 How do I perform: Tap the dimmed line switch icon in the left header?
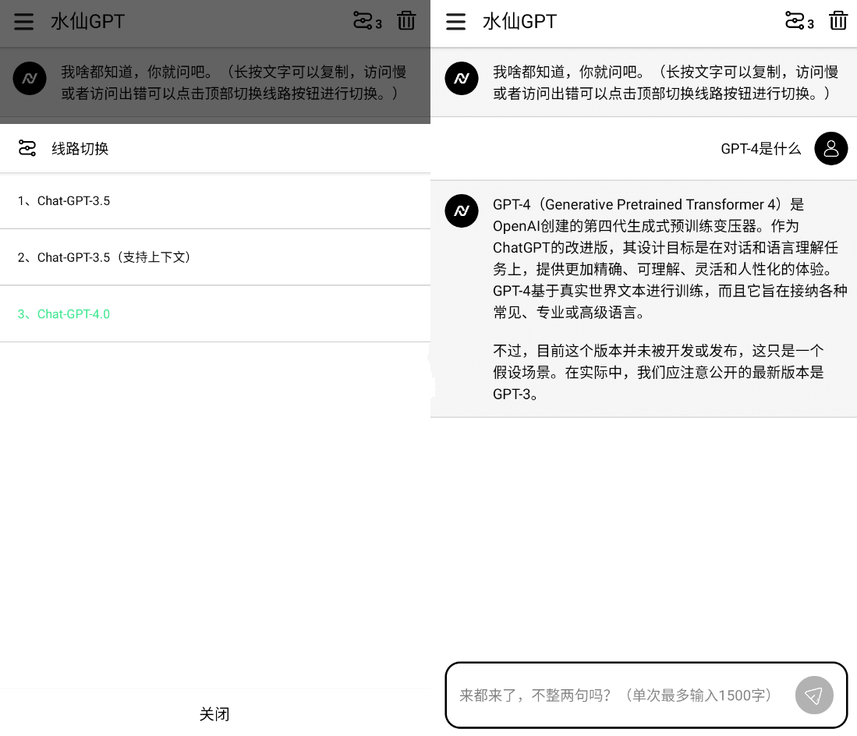click(x=364, y=21)
